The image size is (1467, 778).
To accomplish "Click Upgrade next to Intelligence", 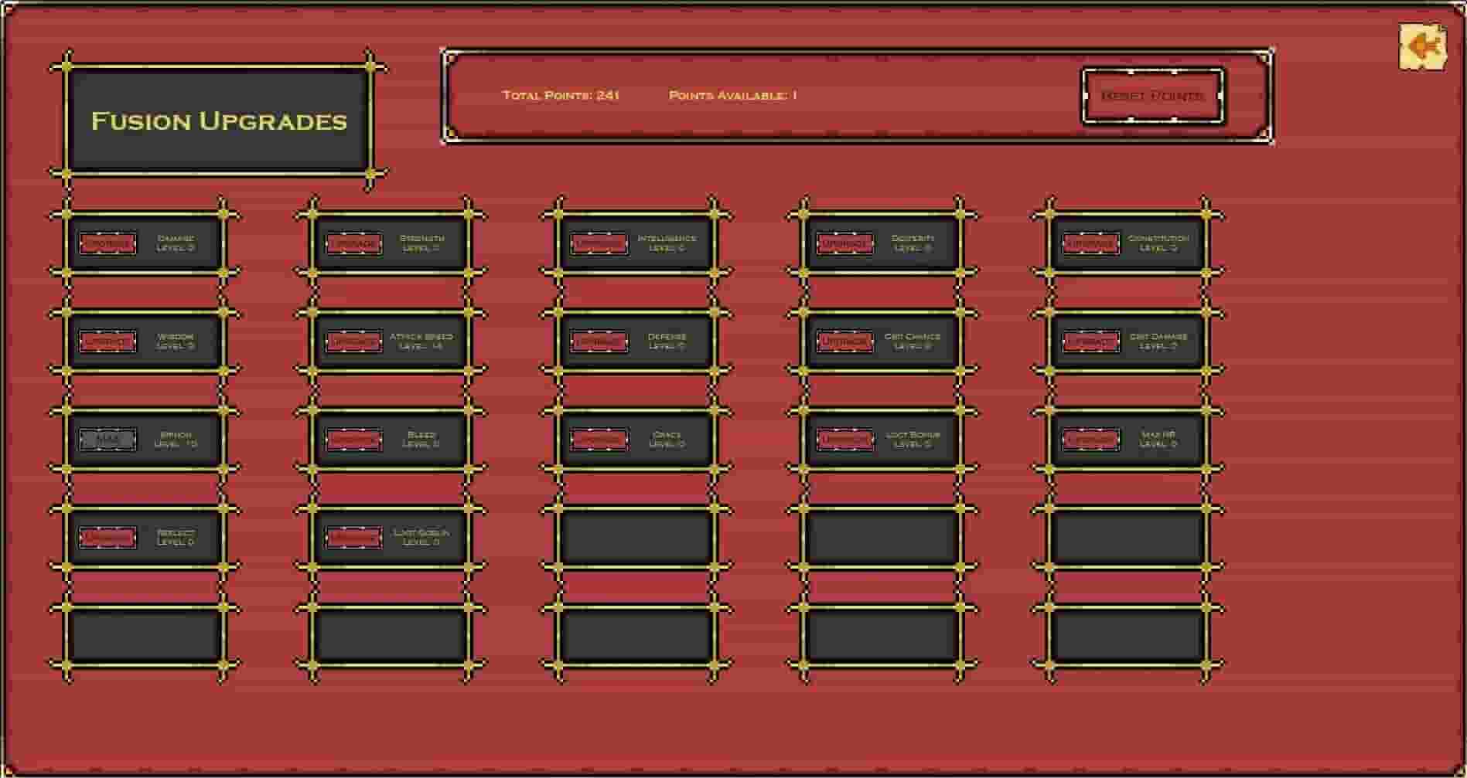I will [x=599, y=243].
